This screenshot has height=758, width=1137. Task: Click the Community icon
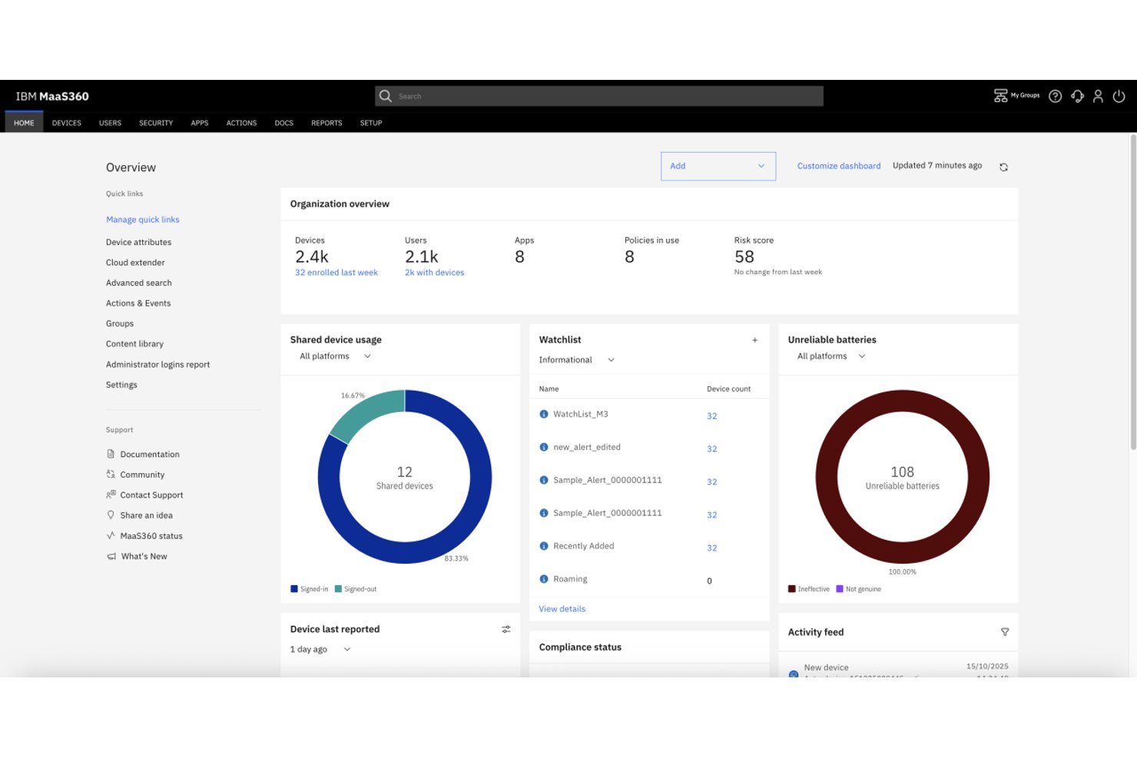coord(111,475)
